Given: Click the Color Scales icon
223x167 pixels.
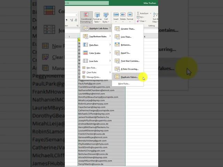Looking at the screenshot, I should pyautogui.click(x=85, y=53).
